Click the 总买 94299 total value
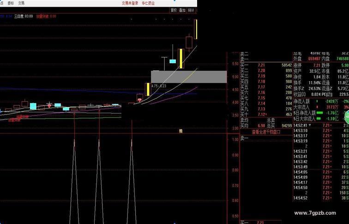The width and height of the screenshot is (349, 224). pyautogui.click(x=287, y=126)
